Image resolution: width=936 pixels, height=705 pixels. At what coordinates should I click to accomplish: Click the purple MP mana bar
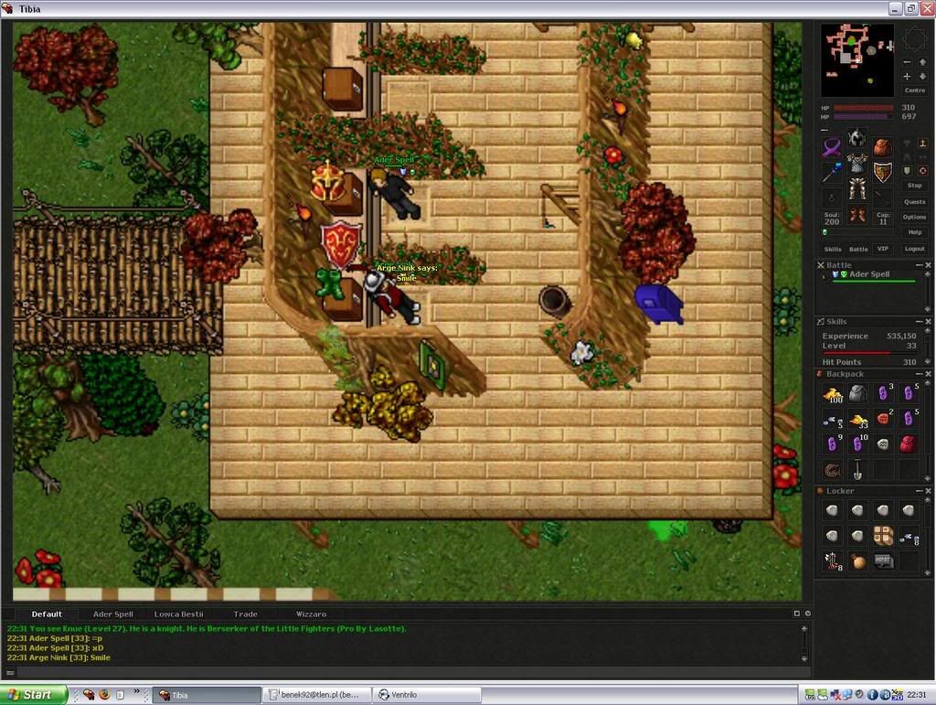click(863, 117)
